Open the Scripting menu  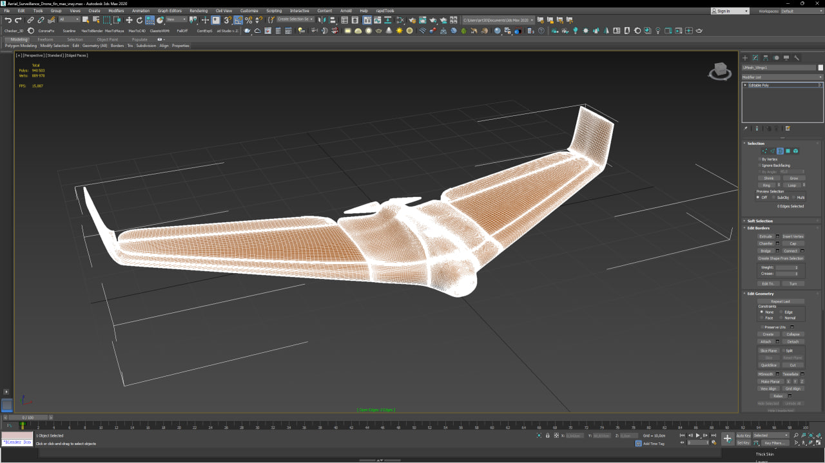[x=274, y=11]
